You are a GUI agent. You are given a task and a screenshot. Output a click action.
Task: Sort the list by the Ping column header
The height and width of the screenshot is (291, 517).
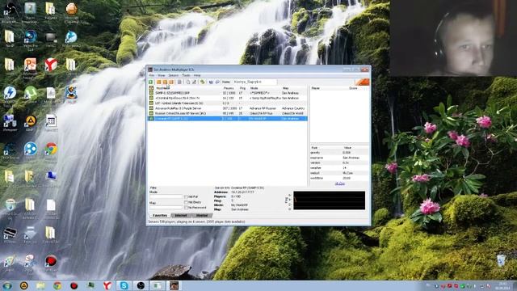[x=244, y=88]
